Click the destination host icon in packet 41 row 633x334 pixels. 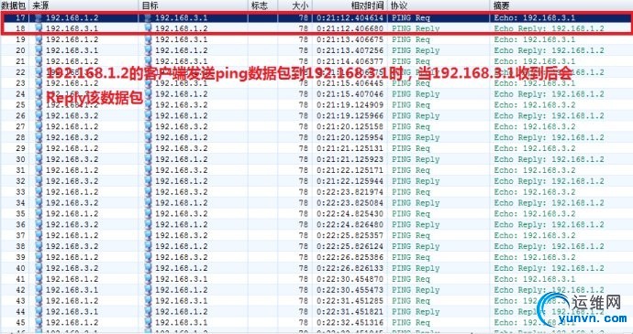[x=148, y=279]
